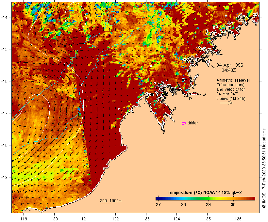Click the magenta drifter marker symbol
This screenshot has width=268, height=222.
184,123
